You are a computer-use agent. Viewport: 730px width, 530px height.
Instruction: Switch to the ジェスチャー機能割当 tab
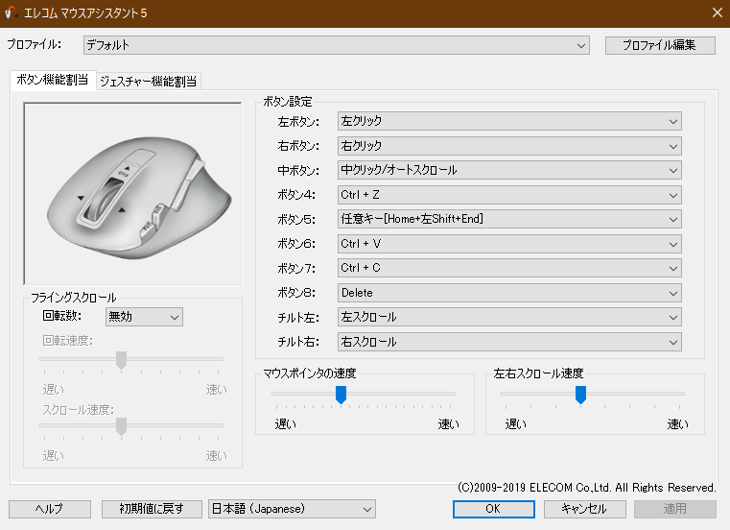pos(149,82)
